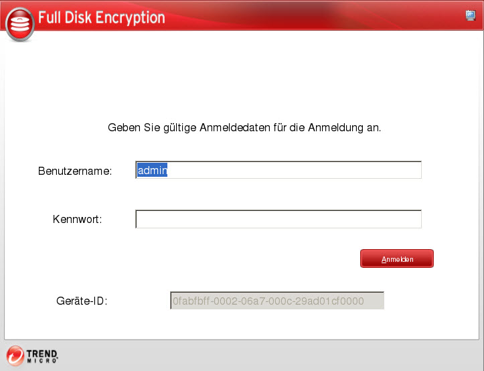Screen dimensions: 484x371
Task: Click the "Full Disk Encryption" title text
Action: click(101, 18)
